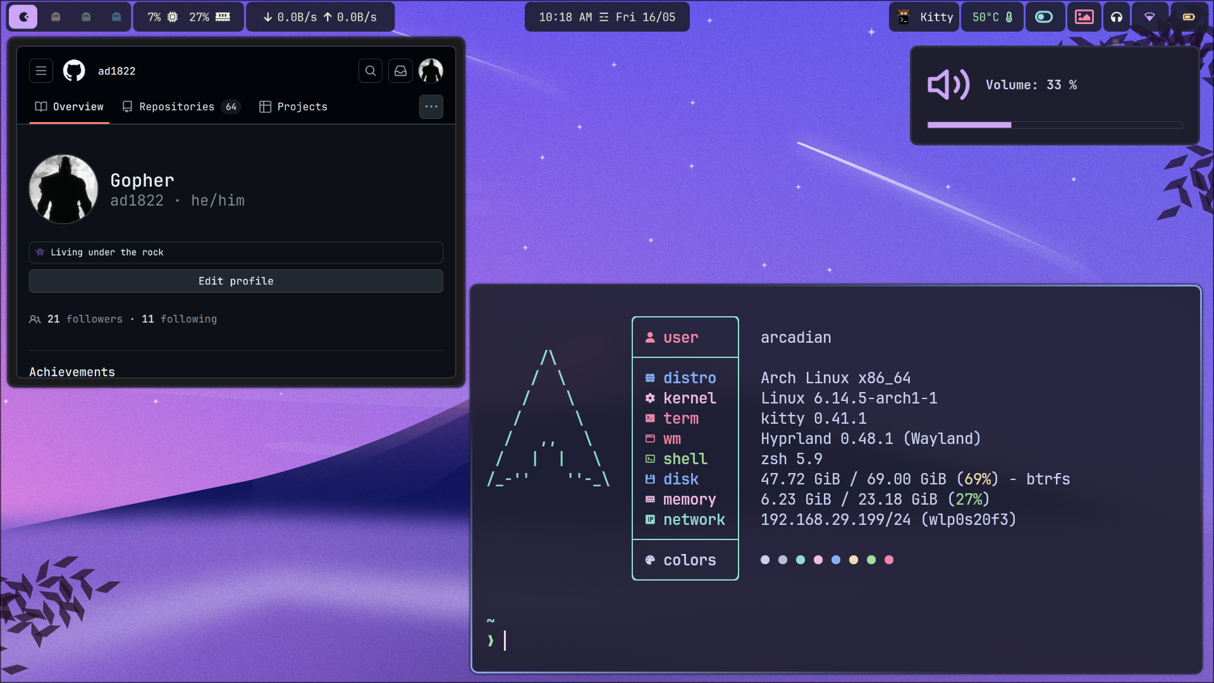Viewport: 1214px width, 683px height.
Task: Click the 'colors' label in terminal
Action: point(689,560)
